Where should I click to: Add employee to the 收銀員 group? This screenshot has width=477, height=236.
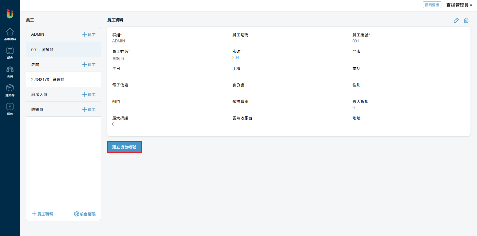[89, 110]
